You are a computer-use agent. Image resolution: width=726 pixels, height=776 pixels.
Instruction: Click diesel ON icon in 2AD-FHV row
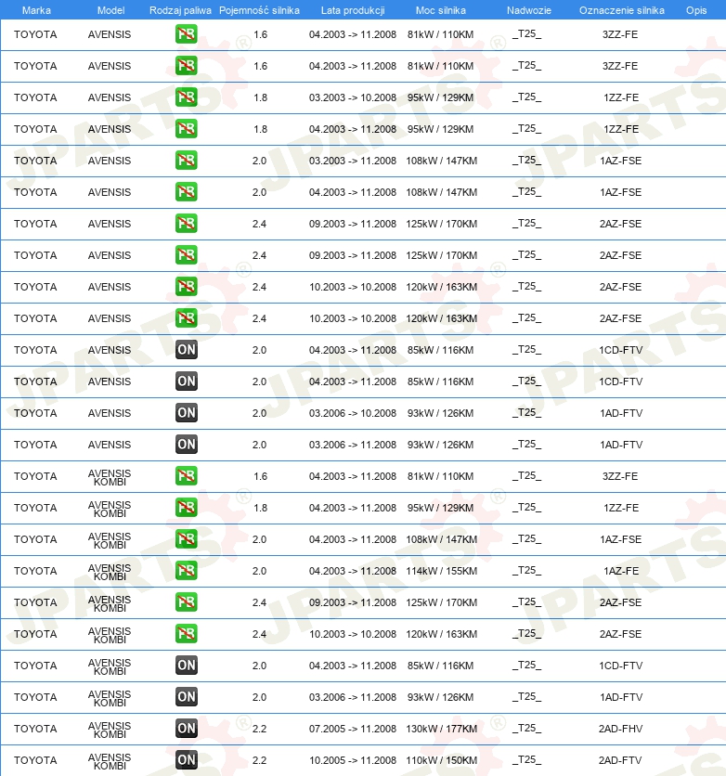pos(186,729)
